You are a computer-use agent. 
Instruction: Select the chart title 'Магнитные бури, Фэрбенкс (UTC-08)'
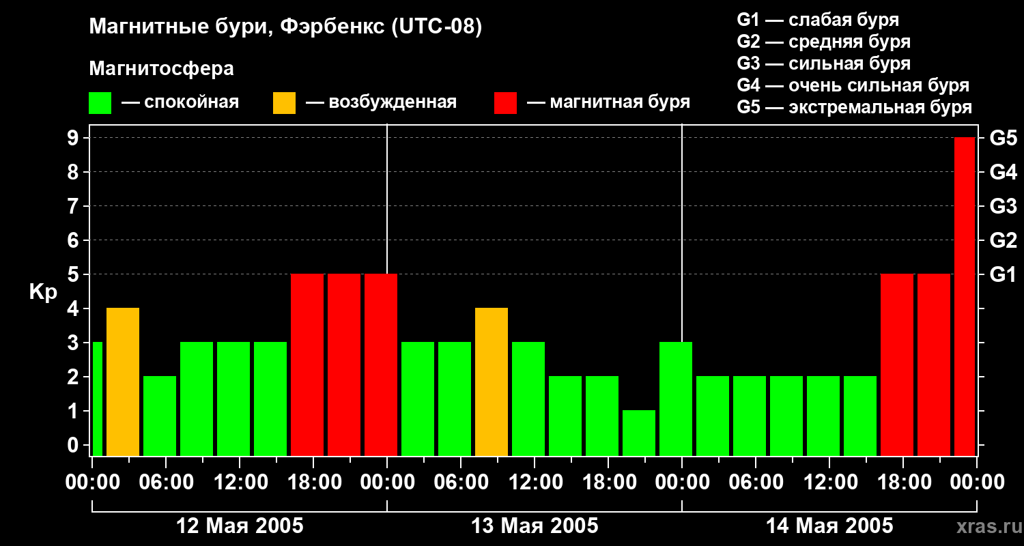286,28
